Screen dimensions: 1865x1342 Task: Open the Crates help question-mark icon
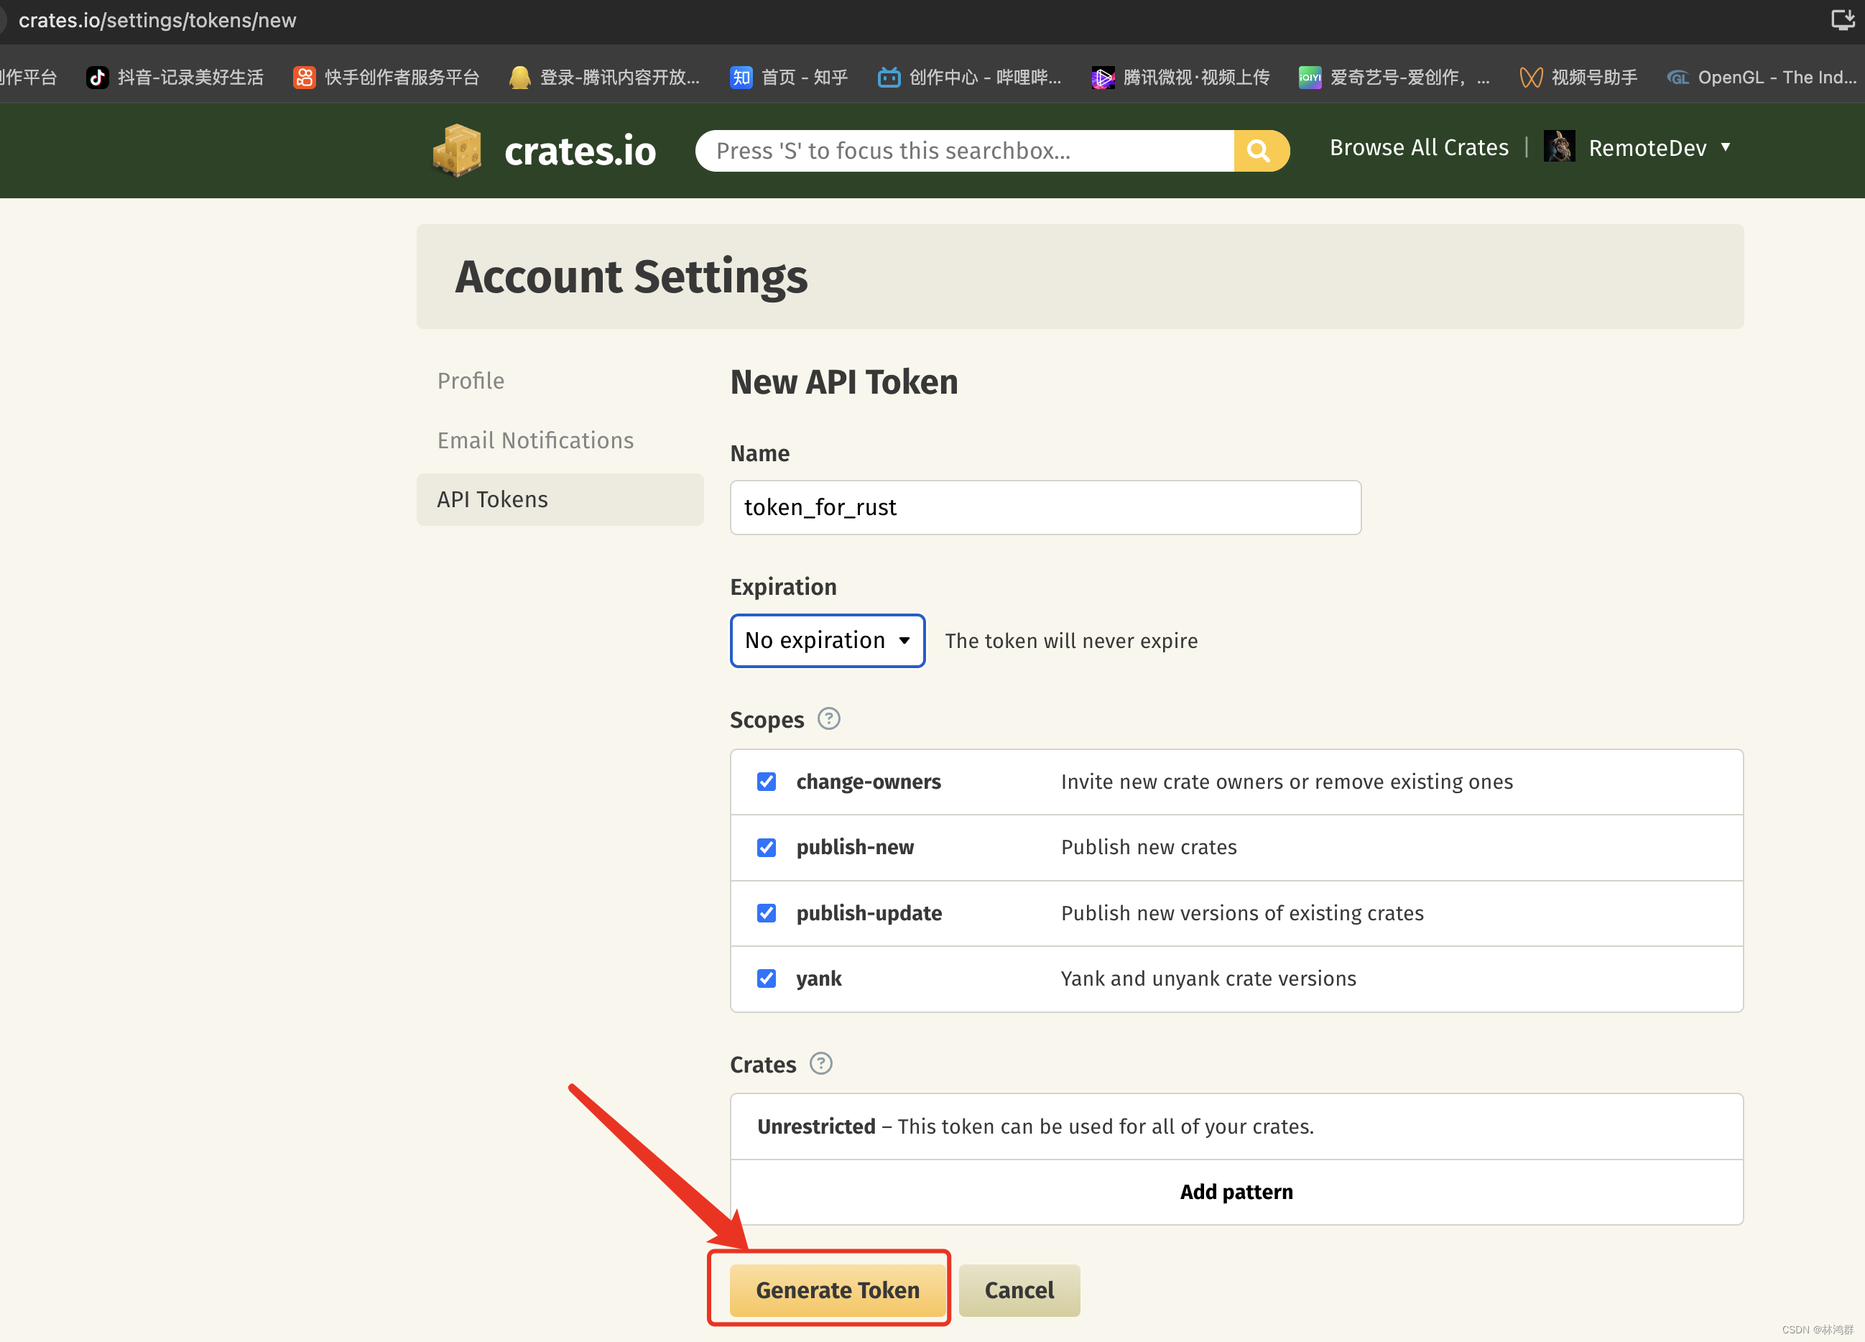coord(820,1063)
